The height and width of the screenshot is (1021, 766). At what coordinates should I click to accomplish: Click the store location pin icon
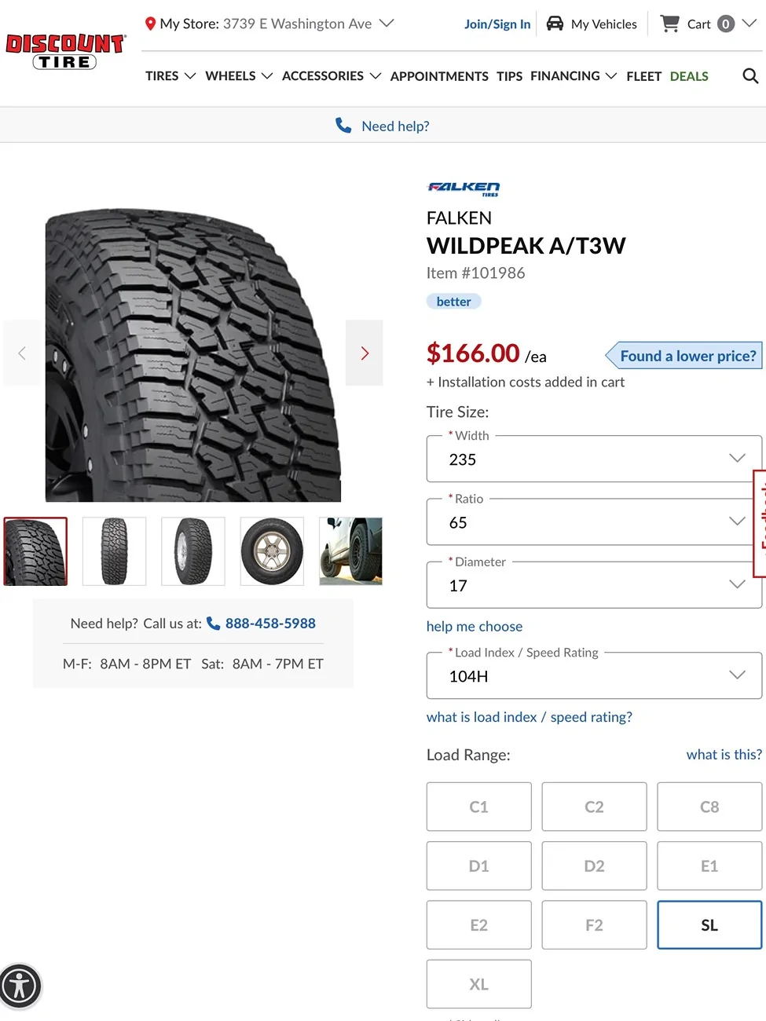coord(150,24)
